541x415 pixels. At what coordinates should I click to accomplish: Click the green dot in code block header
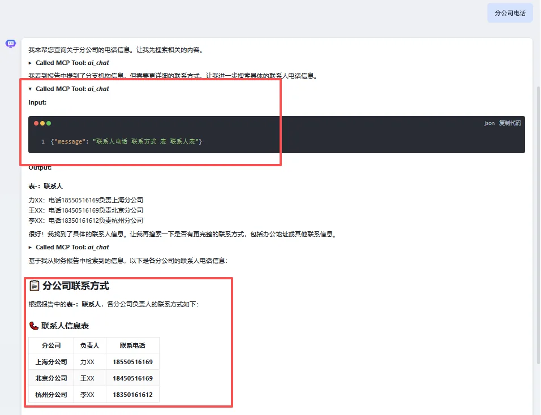tap(49, 123)
